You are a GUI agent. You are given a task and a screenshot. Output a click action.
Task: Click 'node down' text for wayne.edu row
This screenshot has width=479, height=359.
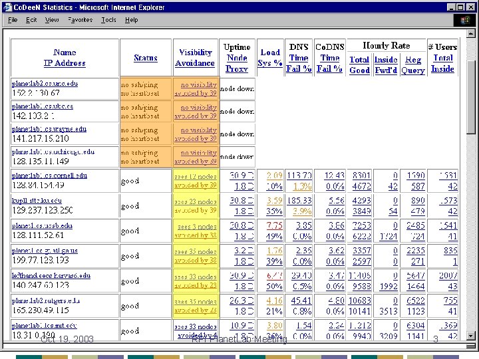click(x=237, y=134)
